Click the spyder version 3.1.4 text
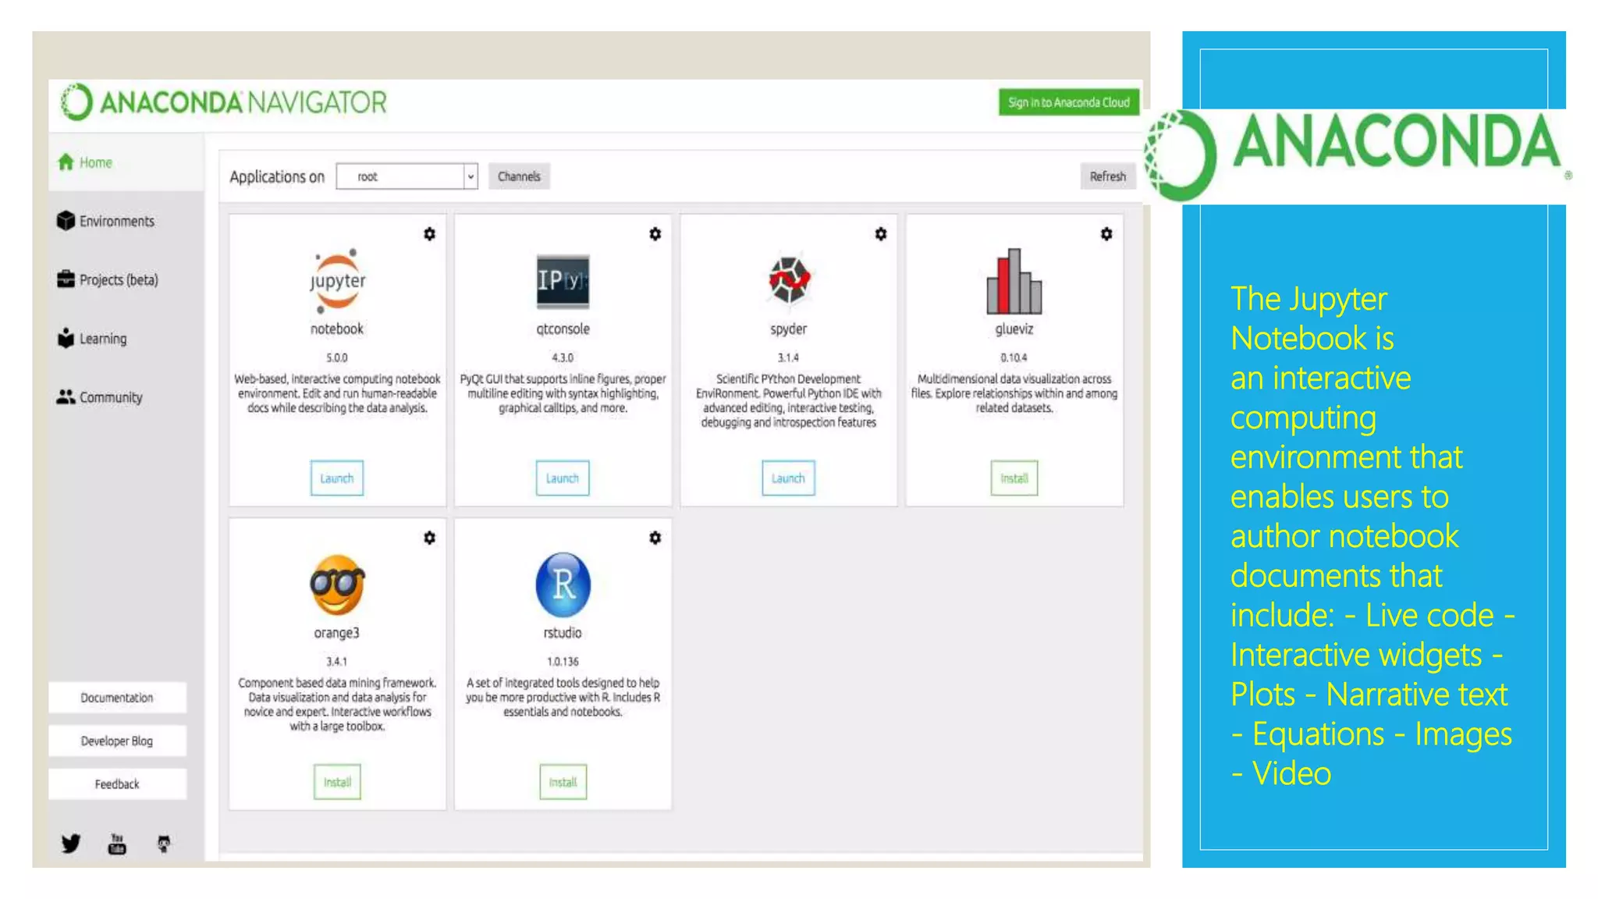The width and height of the screenshot is (1598, 899). [x=788, y=357]
